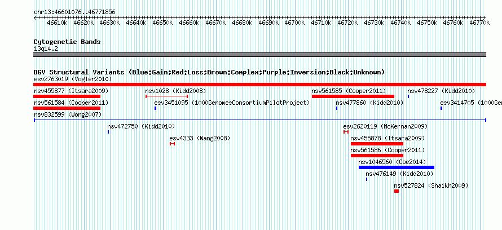Open nsv1046560 (Coe2014) label
502x230 pixels.
pyautogui.click(x=392, y=162)
